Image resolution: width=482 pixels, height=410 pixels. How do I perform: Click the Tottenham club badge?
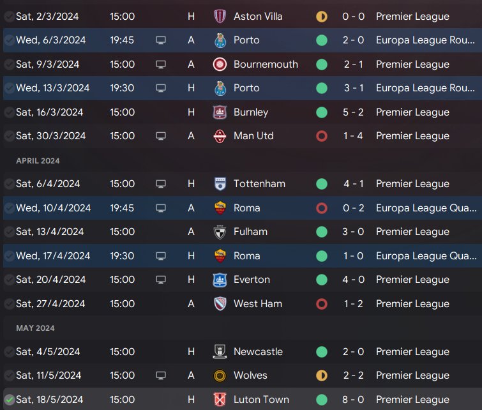pos(220,184)
